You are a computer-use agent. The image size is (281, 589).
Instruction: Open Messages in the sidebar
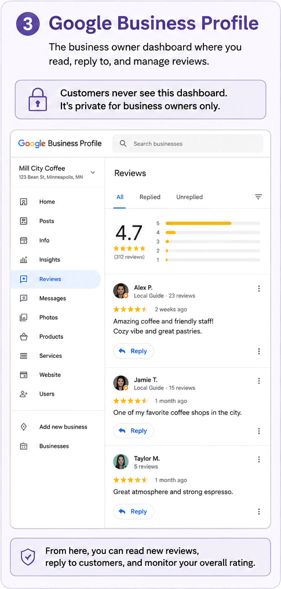point(56,298)
